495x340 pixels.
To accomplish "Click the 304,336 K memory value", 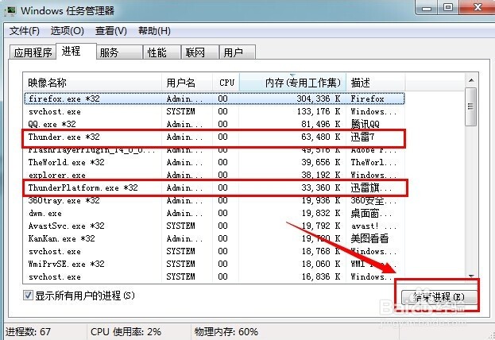I will (x=318, y=99).
